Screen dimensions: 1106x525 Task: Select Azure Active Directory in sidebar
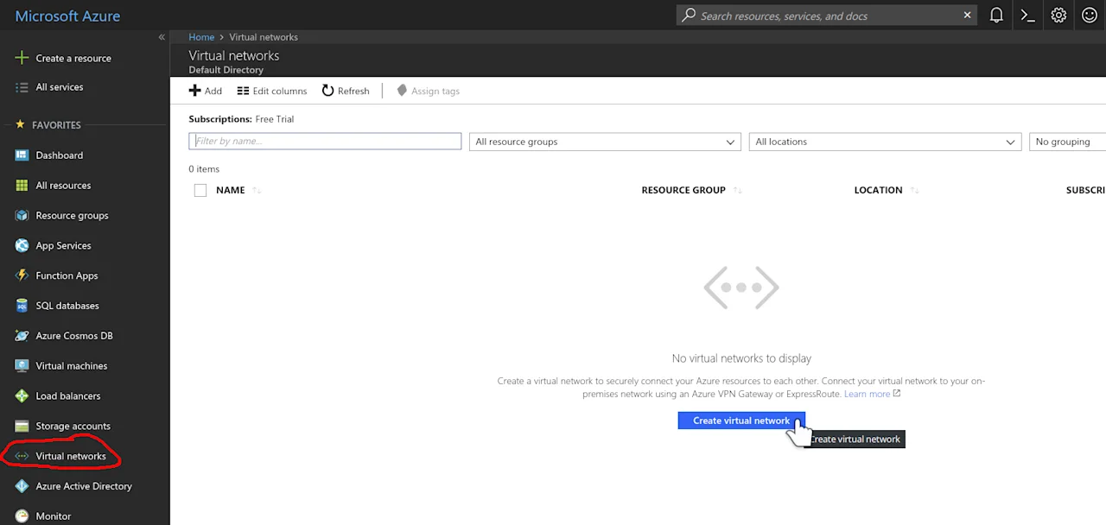pos(85,486)
